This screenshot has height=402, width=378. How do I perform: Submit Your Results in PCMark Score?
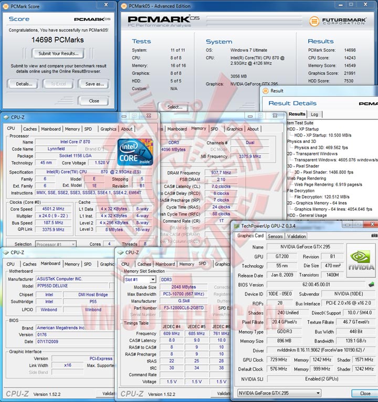(58, 54)
